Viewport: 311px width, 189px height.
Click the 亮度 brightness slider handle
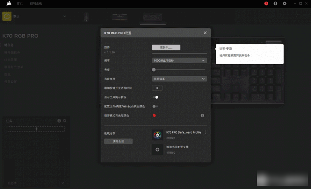pos(154,70)
